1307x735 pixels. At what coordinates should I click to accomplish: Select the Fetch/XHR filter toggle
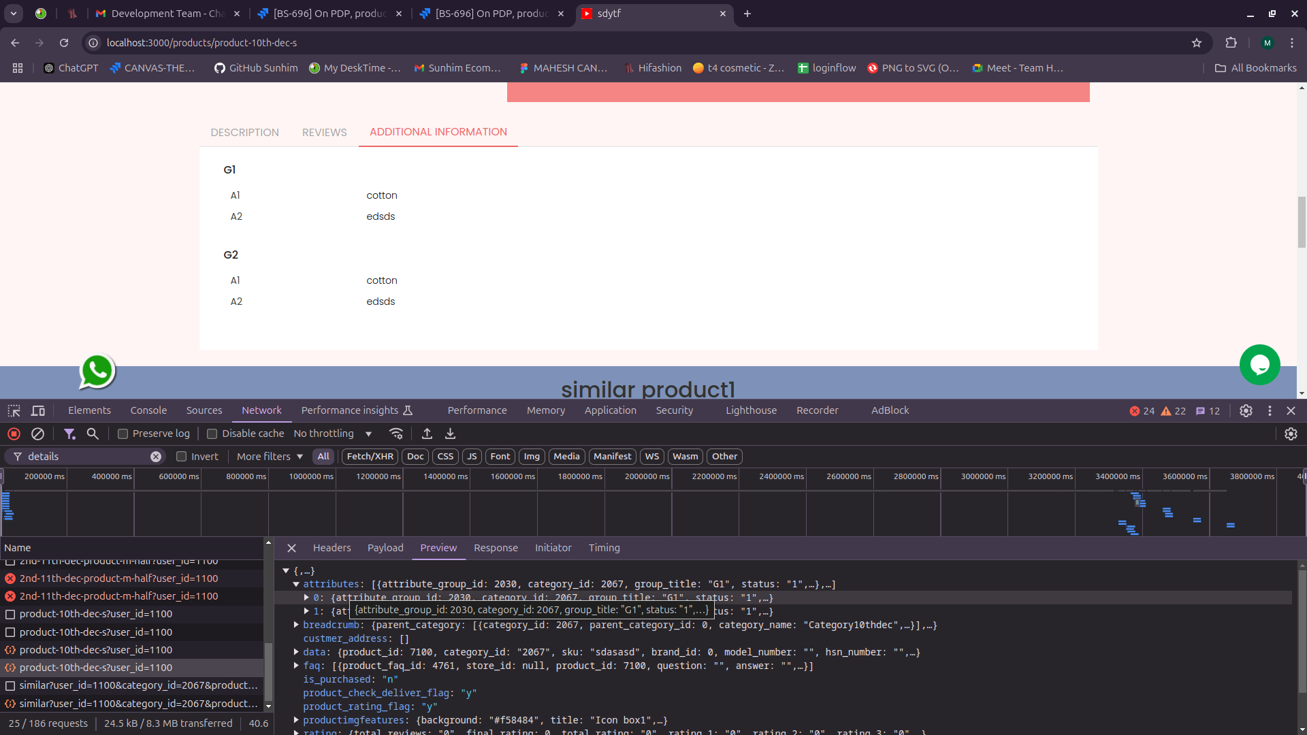[x=370, y=457]
